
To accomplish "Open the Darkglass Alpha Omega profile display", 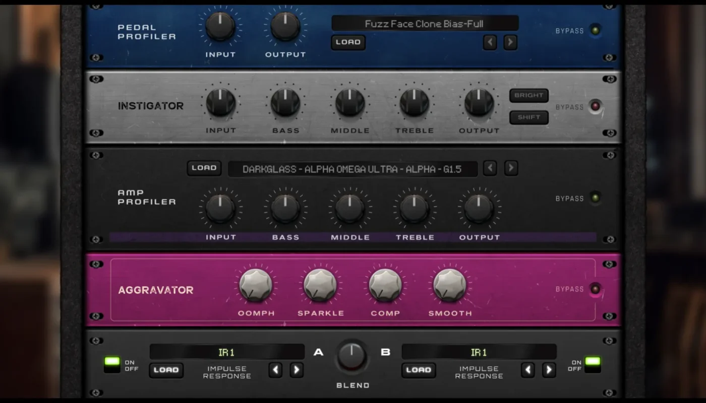I will 352,169.
